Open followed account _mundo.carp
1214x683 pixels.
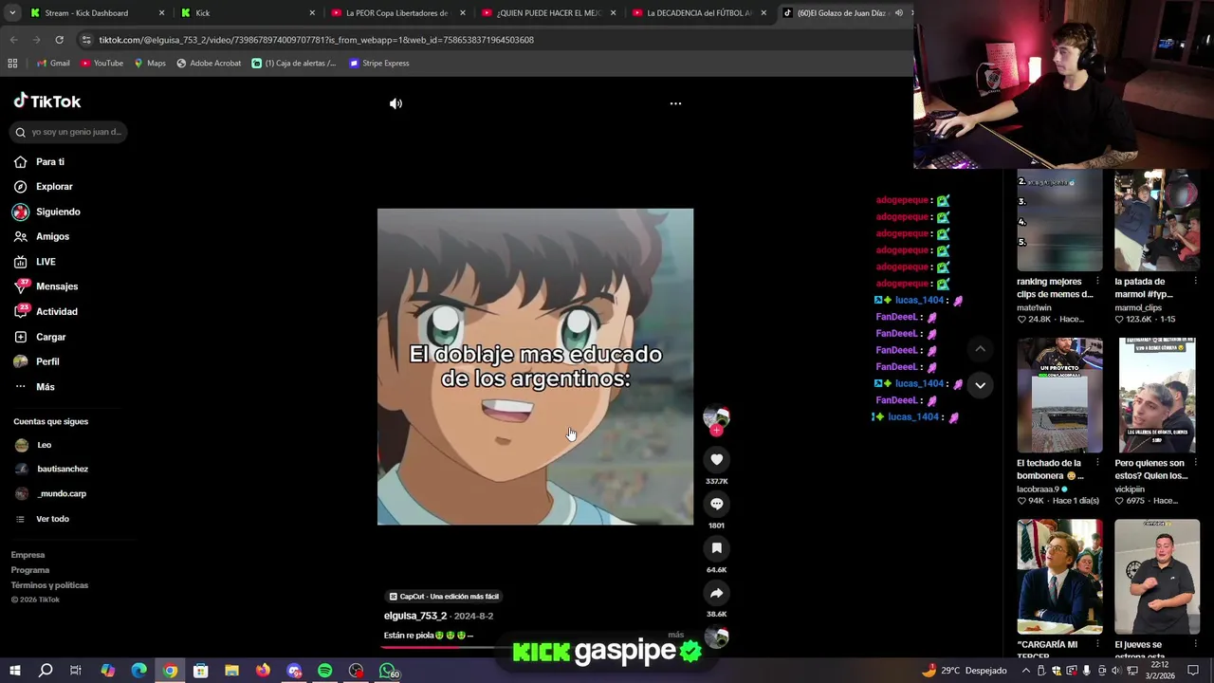tap(51, 494)
